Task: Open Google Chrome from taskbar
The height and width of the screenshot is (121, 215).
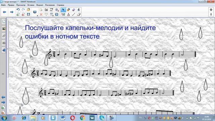Action: pyautogui.click(x=82, y=118)
